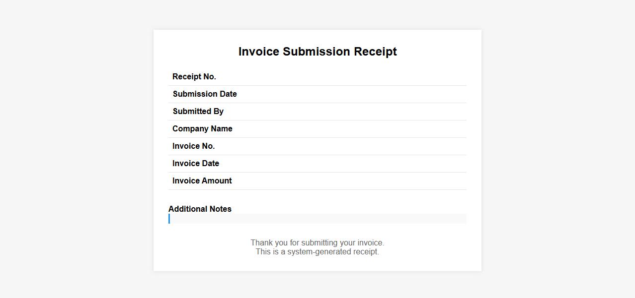This screenshot has width=635, height=298.
Task: Click the empty value cell beside Invoice Amount
Action: click(348, 181)
